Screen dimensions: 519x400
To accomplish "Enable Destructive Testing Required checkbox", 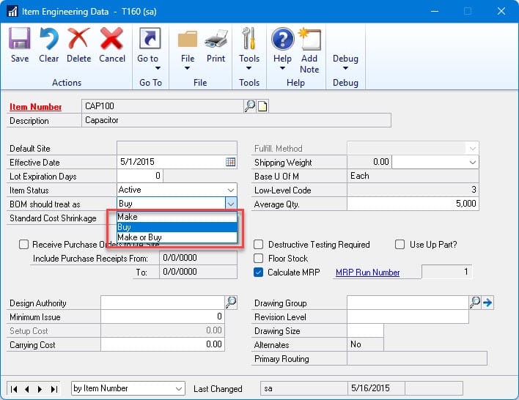I will click(x=259, y=245).
